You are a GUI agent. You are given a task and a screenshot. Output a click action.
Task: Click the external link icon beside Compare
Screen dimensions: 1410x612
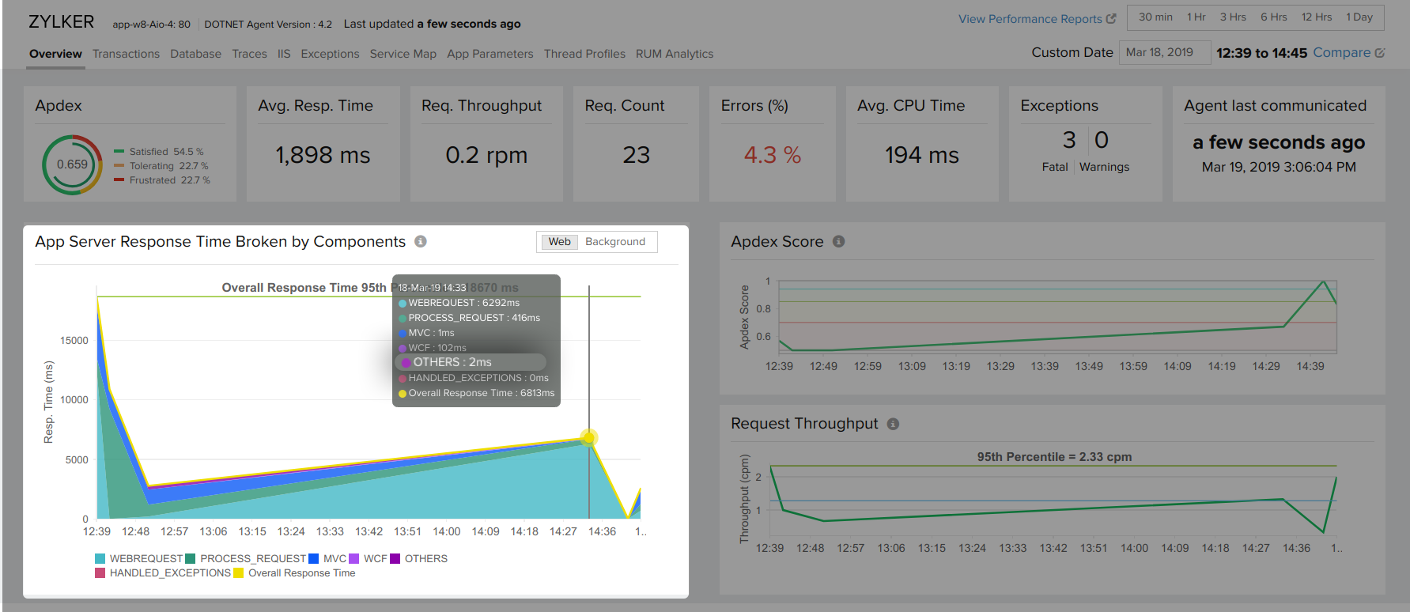[1380, 53]
